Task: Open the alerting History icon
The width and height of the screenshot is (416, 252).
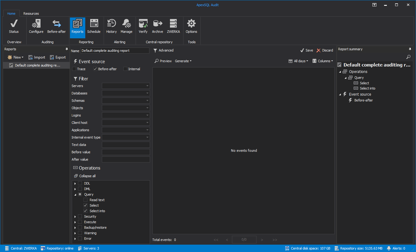Action: coord(111,26)
